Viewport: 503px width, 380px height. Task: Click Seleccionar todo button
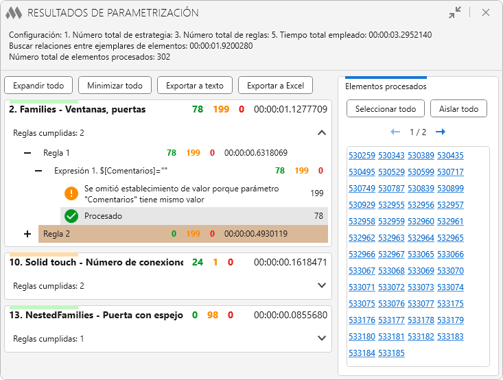click(x=386, y=109)
